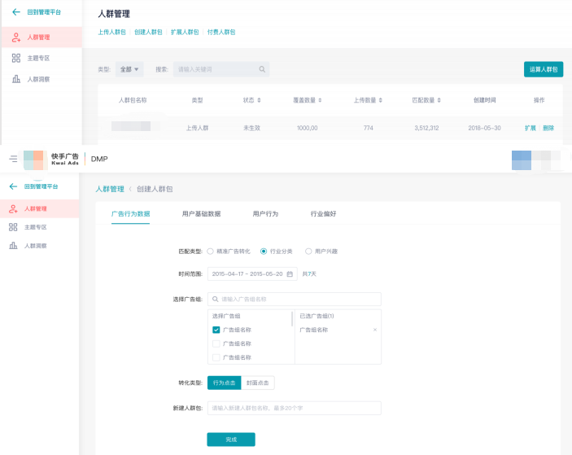Focus the 新建人群包 name field

coord(295,409)
